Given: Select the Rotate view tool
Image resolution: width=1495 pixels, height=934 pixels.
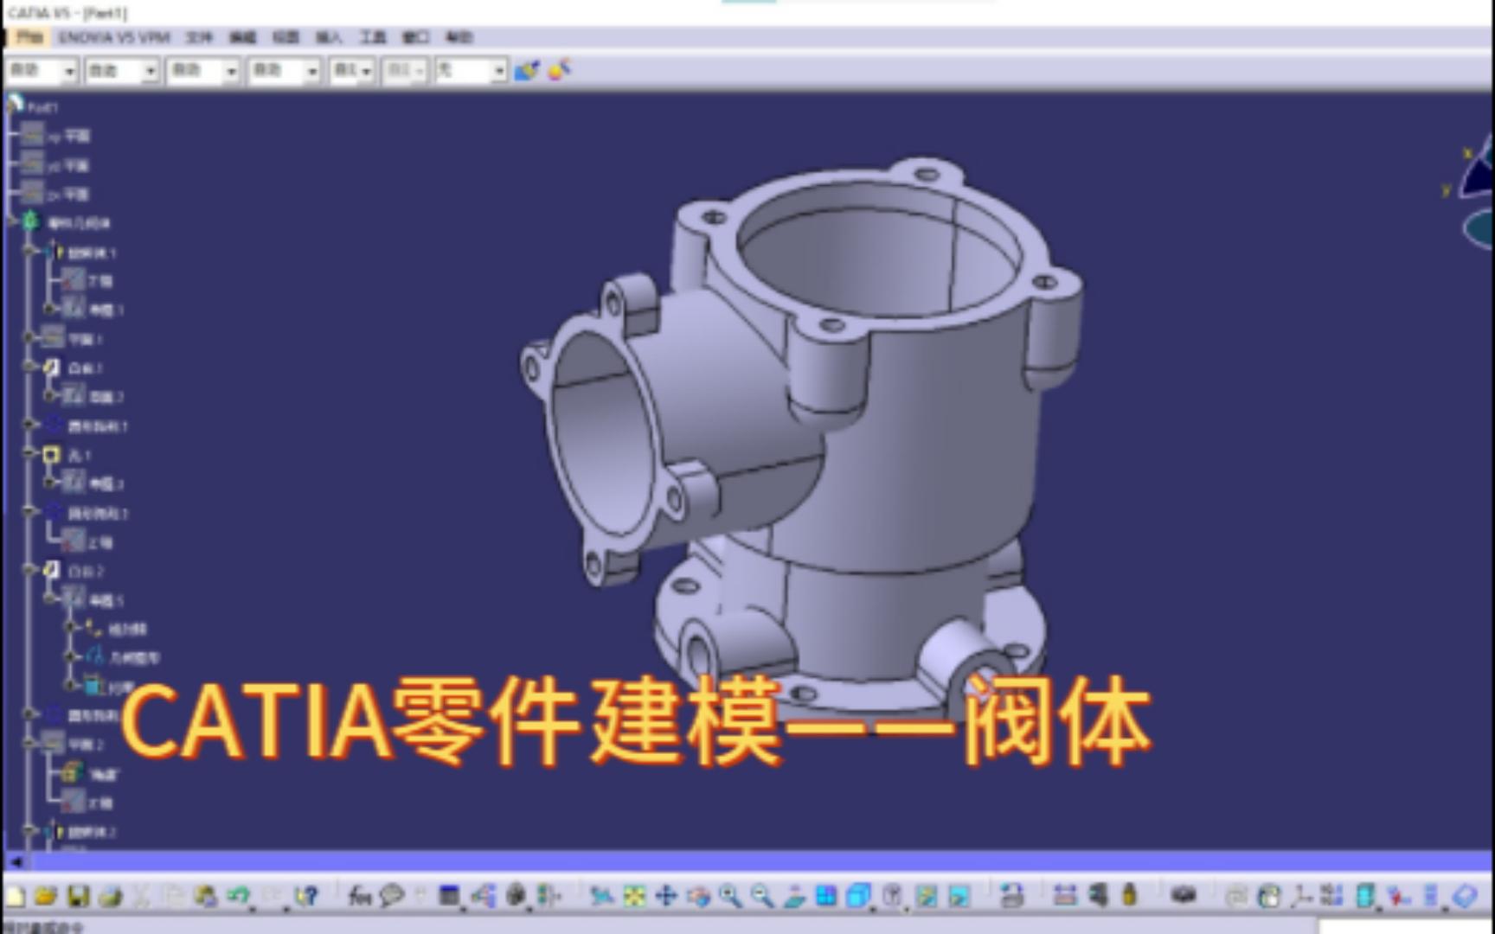Looking at the screenshot, I should click(698, 896).
